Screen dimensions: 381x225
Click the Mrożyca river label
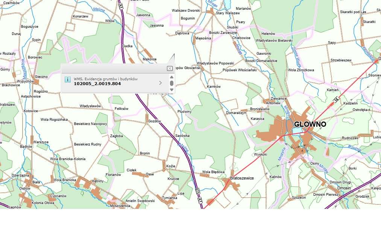[x=282, y=154]
